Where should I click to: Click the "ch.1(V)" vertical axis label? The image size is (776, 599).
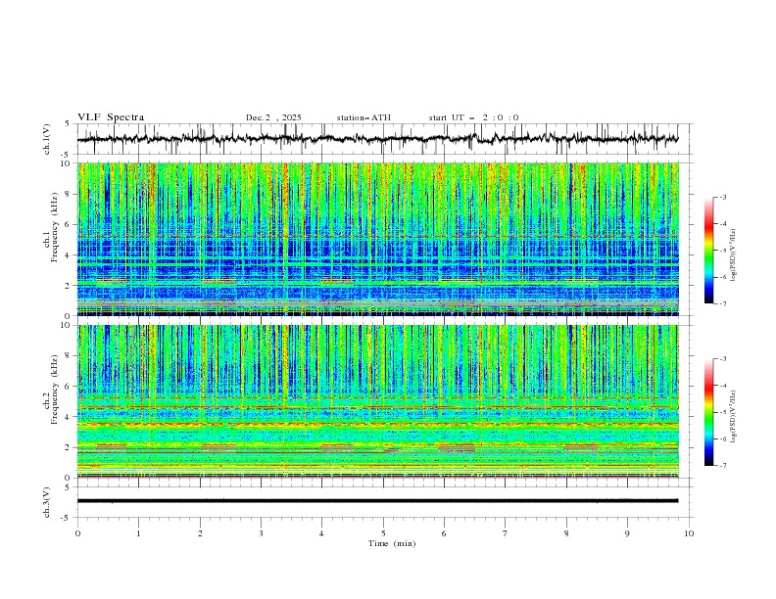click(x=47, y=139)
